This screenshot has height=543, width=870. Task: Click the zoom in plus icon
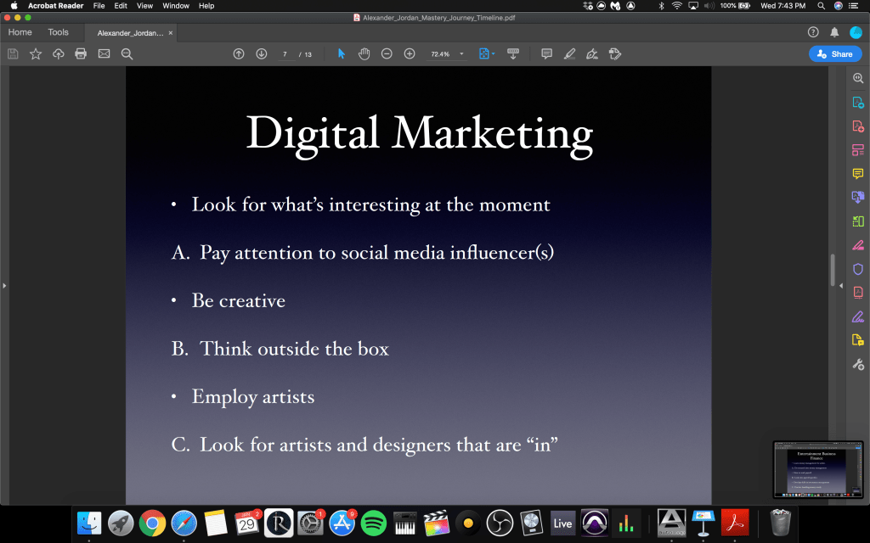(x=410, y=53)
